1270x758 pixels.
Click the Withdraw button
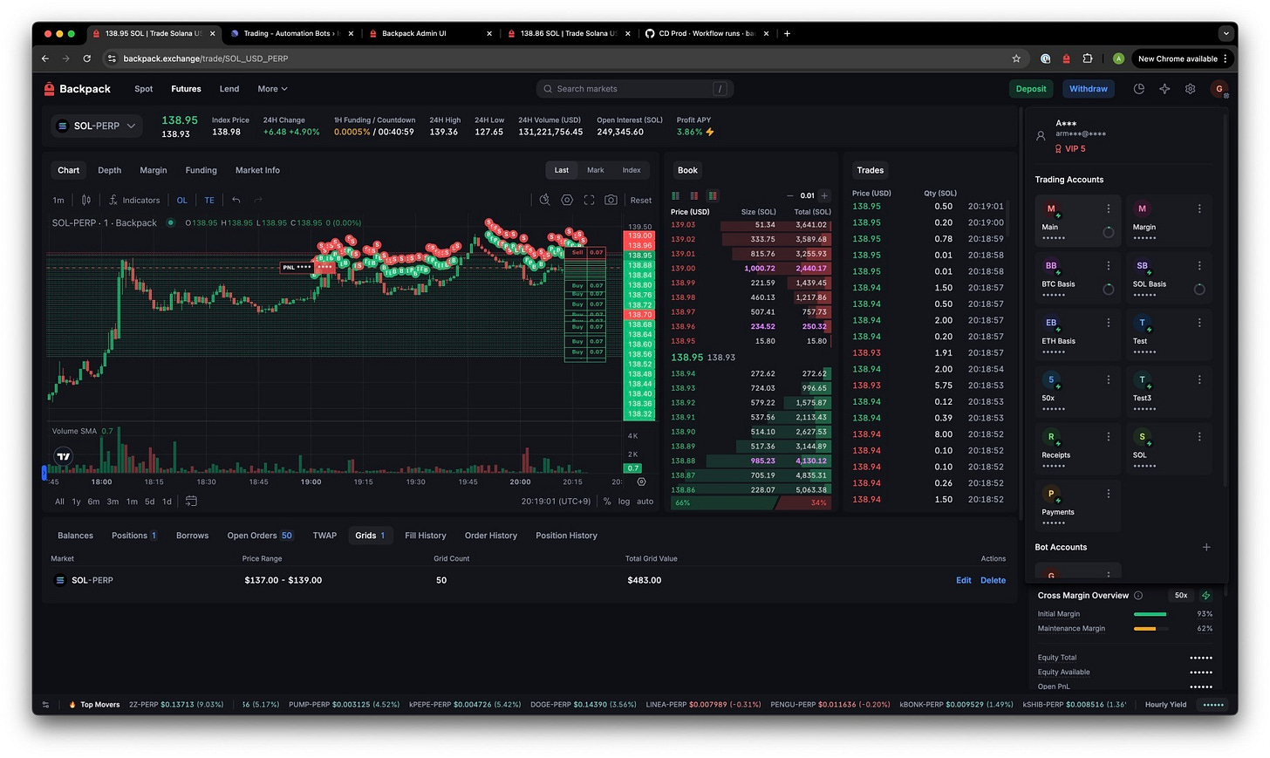point(1089,89)
